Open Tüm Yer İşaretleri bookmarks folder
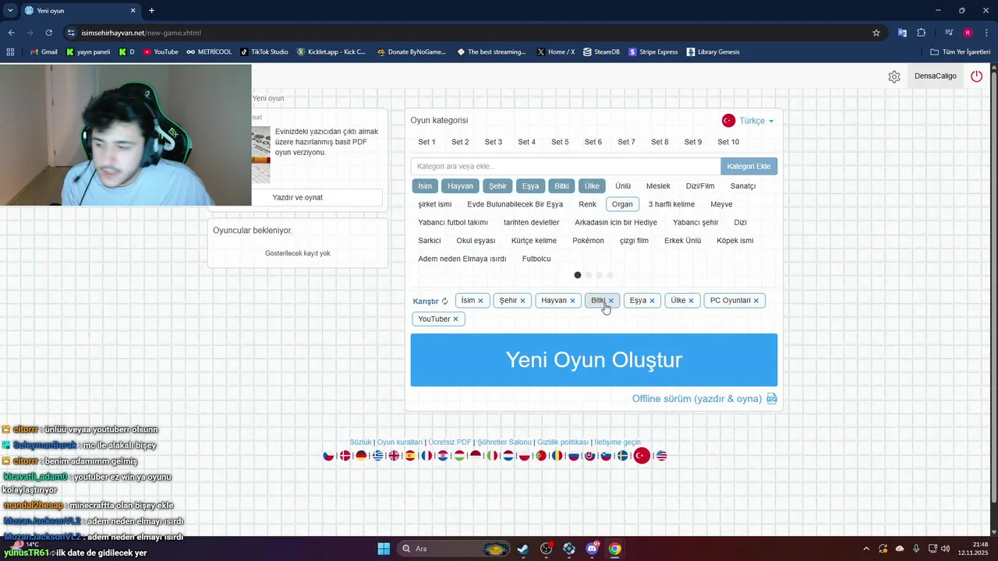The height and width of the screenshot is (561, 998). [960, 52]
